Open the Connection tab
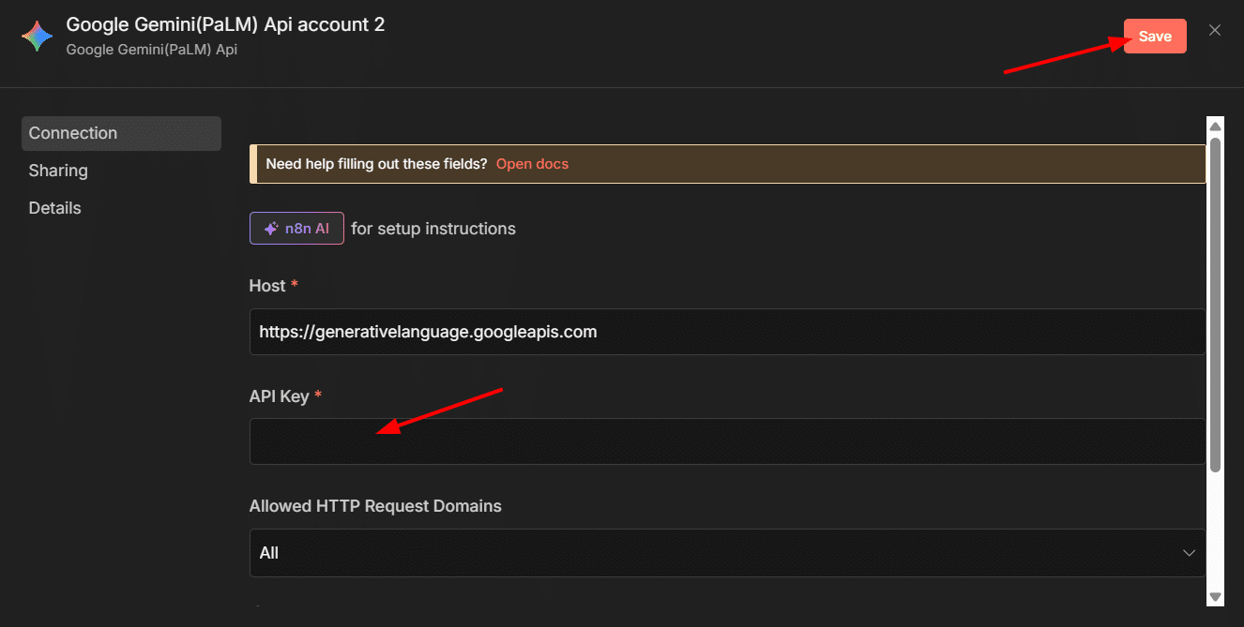Image resolution: width=1244 pixels, height=627 pixels. tap(121, 133)
